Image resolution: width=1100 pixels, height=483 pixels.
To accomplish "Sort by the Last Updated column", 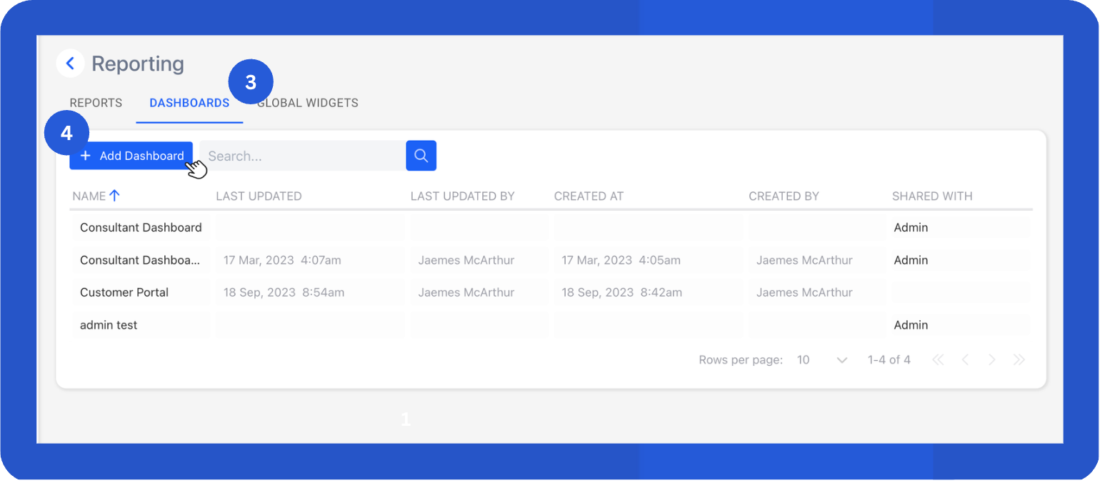I will pos(259,196).
